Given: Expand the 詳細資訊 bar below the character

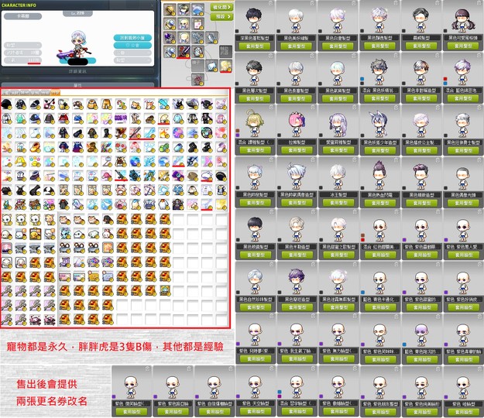Looking at the screenshot, I should (x=77, y=71).
